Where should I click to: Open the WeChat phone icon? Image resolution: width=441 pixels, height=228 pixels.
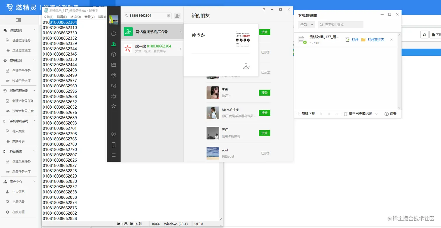[x=114, y=145]
